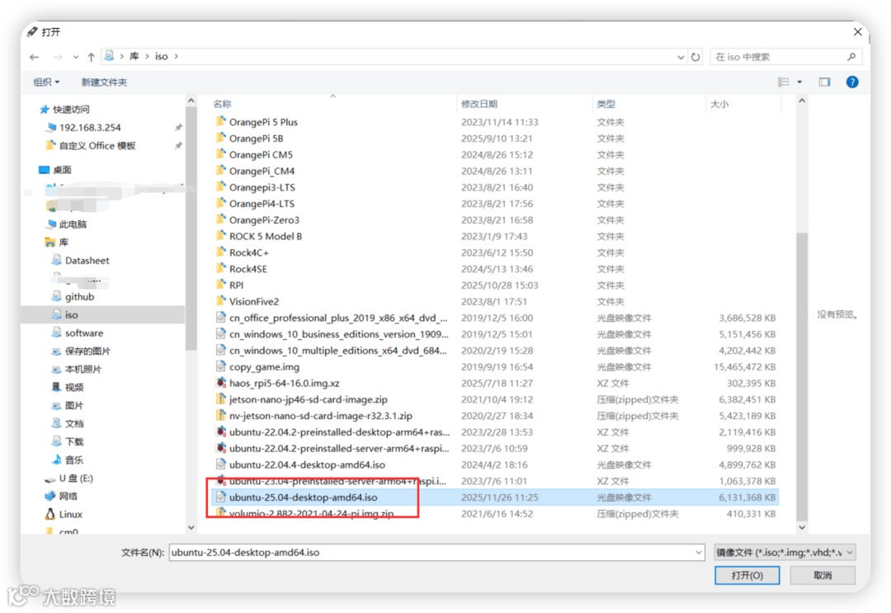891x613 pixels.
Task: Sort by 名称 column header
Action: (222, 104)
